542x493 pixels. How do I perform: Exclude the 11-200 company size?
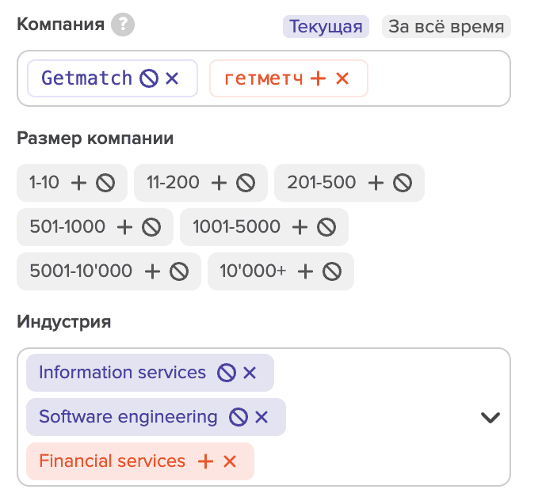pyautogui.click(x=246, y=183)
